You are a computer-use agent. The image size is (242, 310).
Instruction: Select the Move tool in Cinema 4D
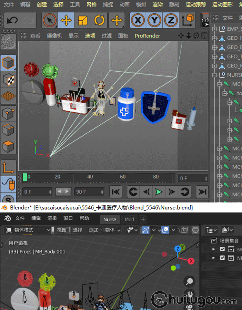click(x=66, y=21)
